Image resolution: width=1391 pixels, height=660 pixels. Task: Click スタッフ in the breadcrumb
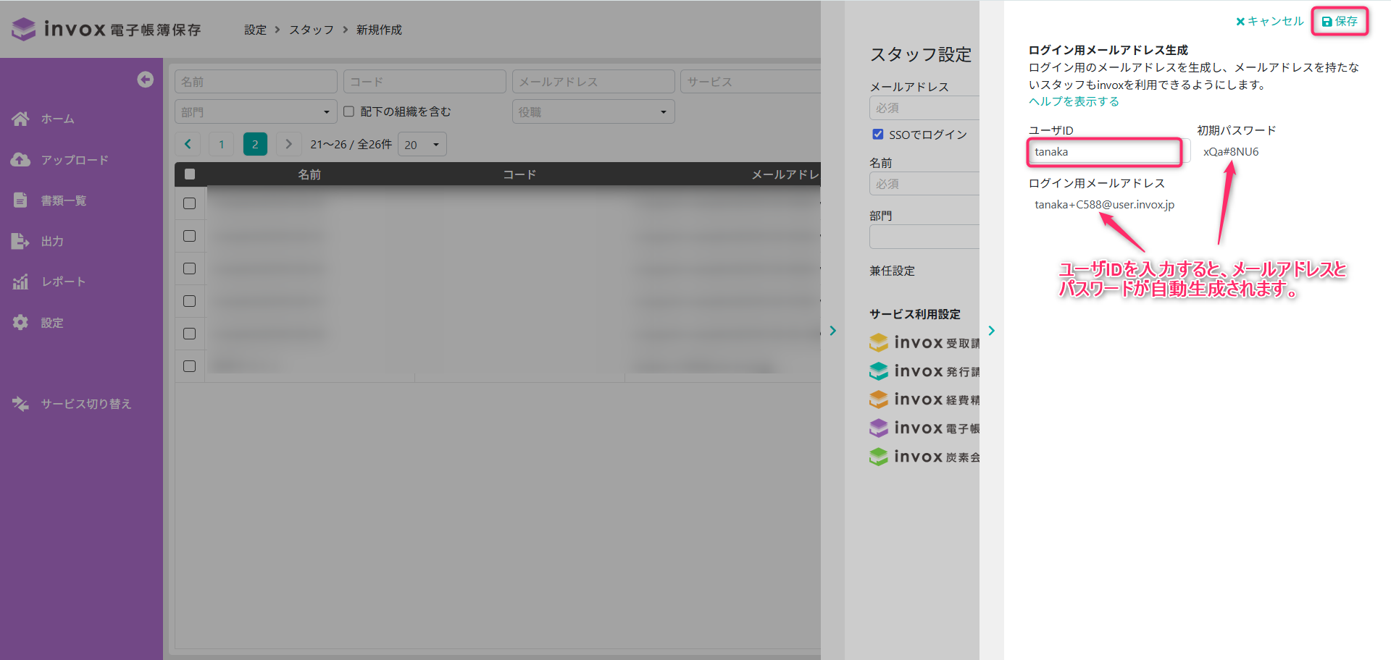[312, 30]
